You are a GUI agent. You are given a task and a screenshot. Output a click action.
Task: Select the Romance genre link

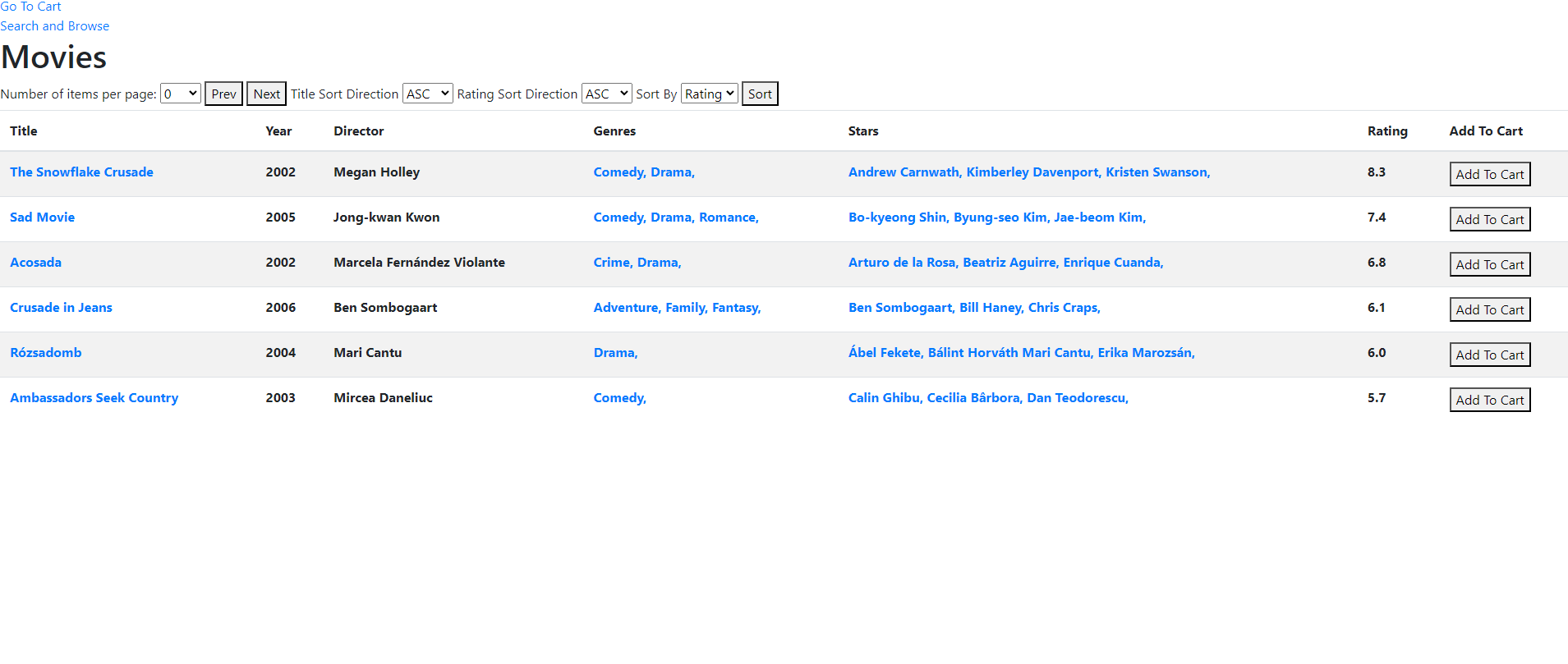[728, 218]
